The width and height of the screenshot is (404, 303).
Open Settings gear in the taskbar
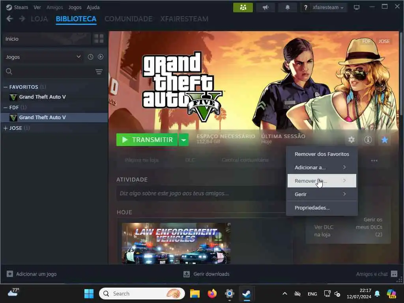pyautogui.click(x=229, y=294)
